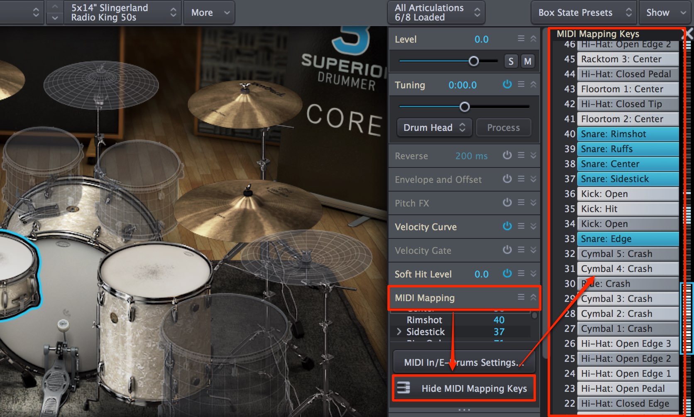Click the Velocity Curve menu icon

pyautogui.click(x=521, y=226)
